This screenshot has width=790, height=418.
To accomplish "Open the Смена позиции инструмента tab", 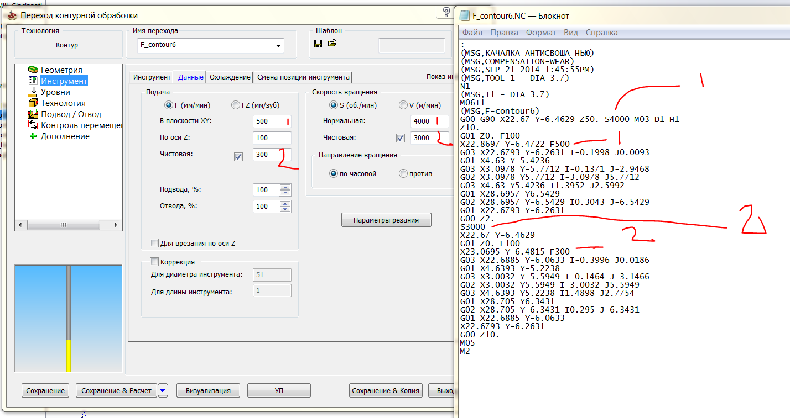I will tap(303, 77).
